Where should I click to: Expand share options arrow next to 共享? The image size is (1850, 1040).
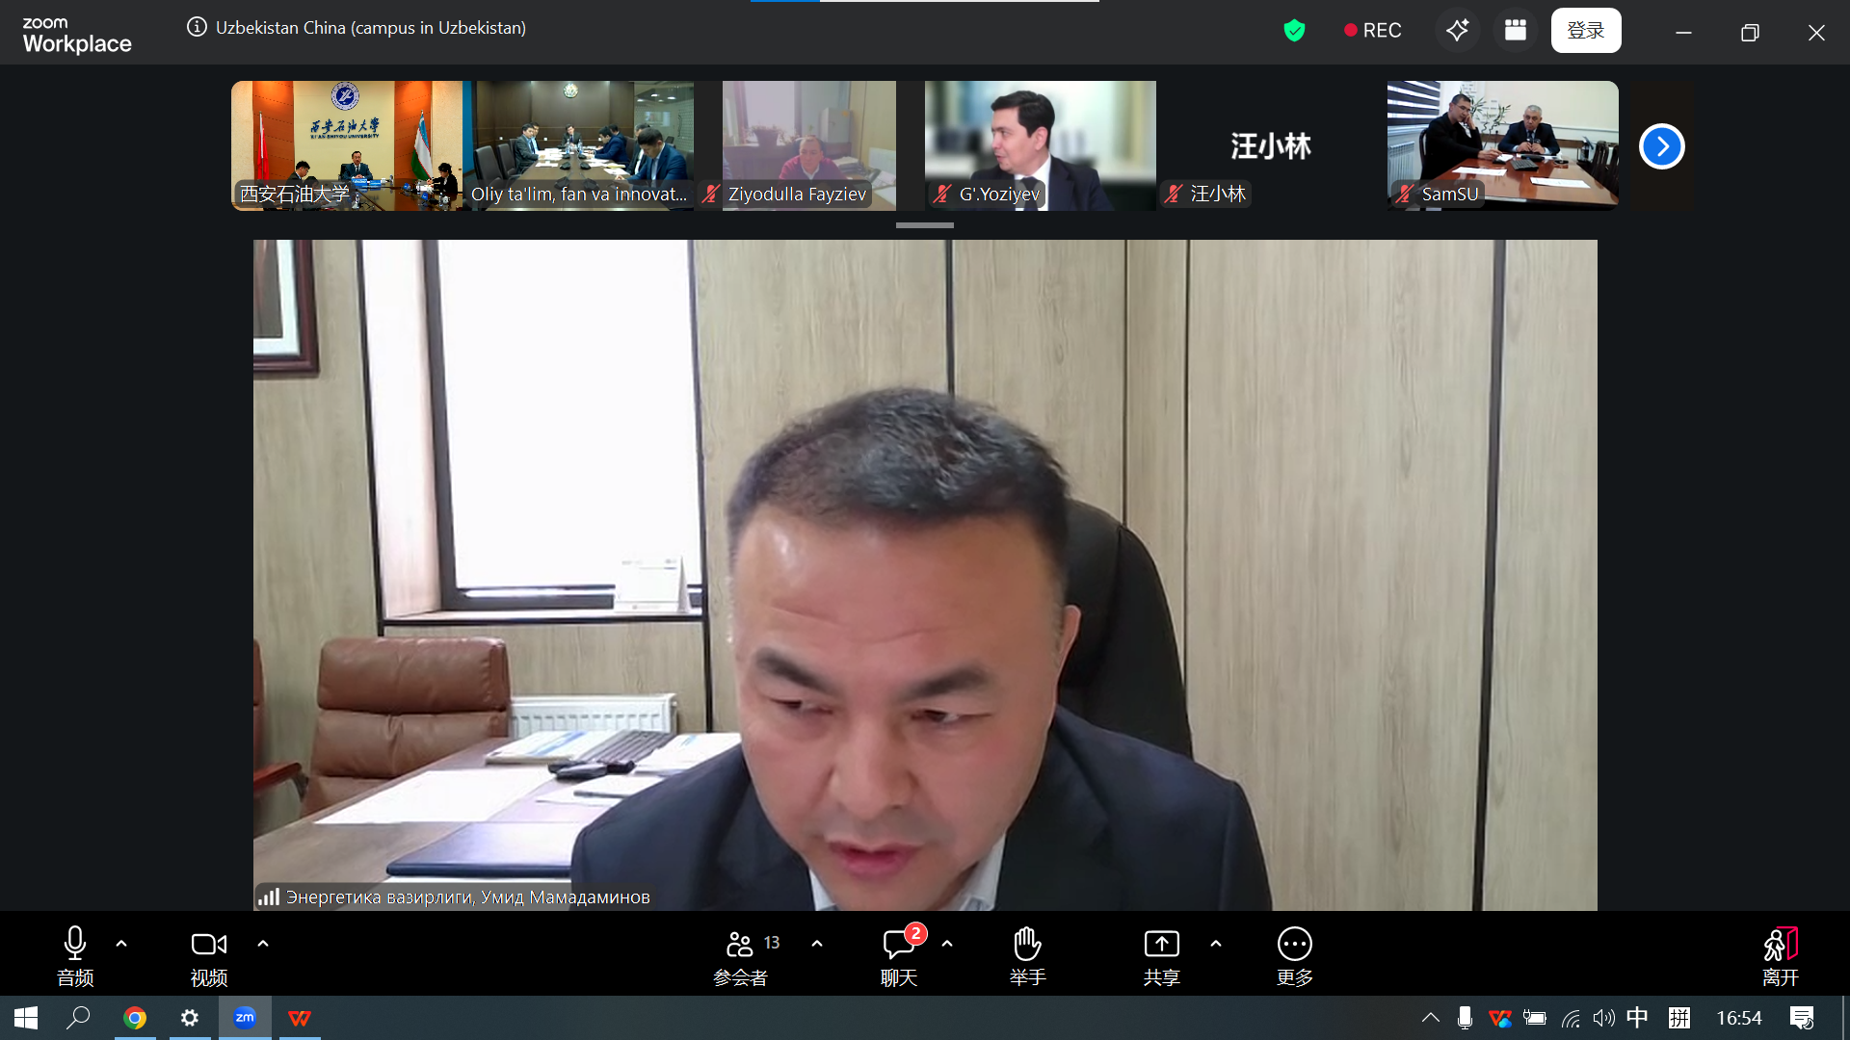[1216, 944]
